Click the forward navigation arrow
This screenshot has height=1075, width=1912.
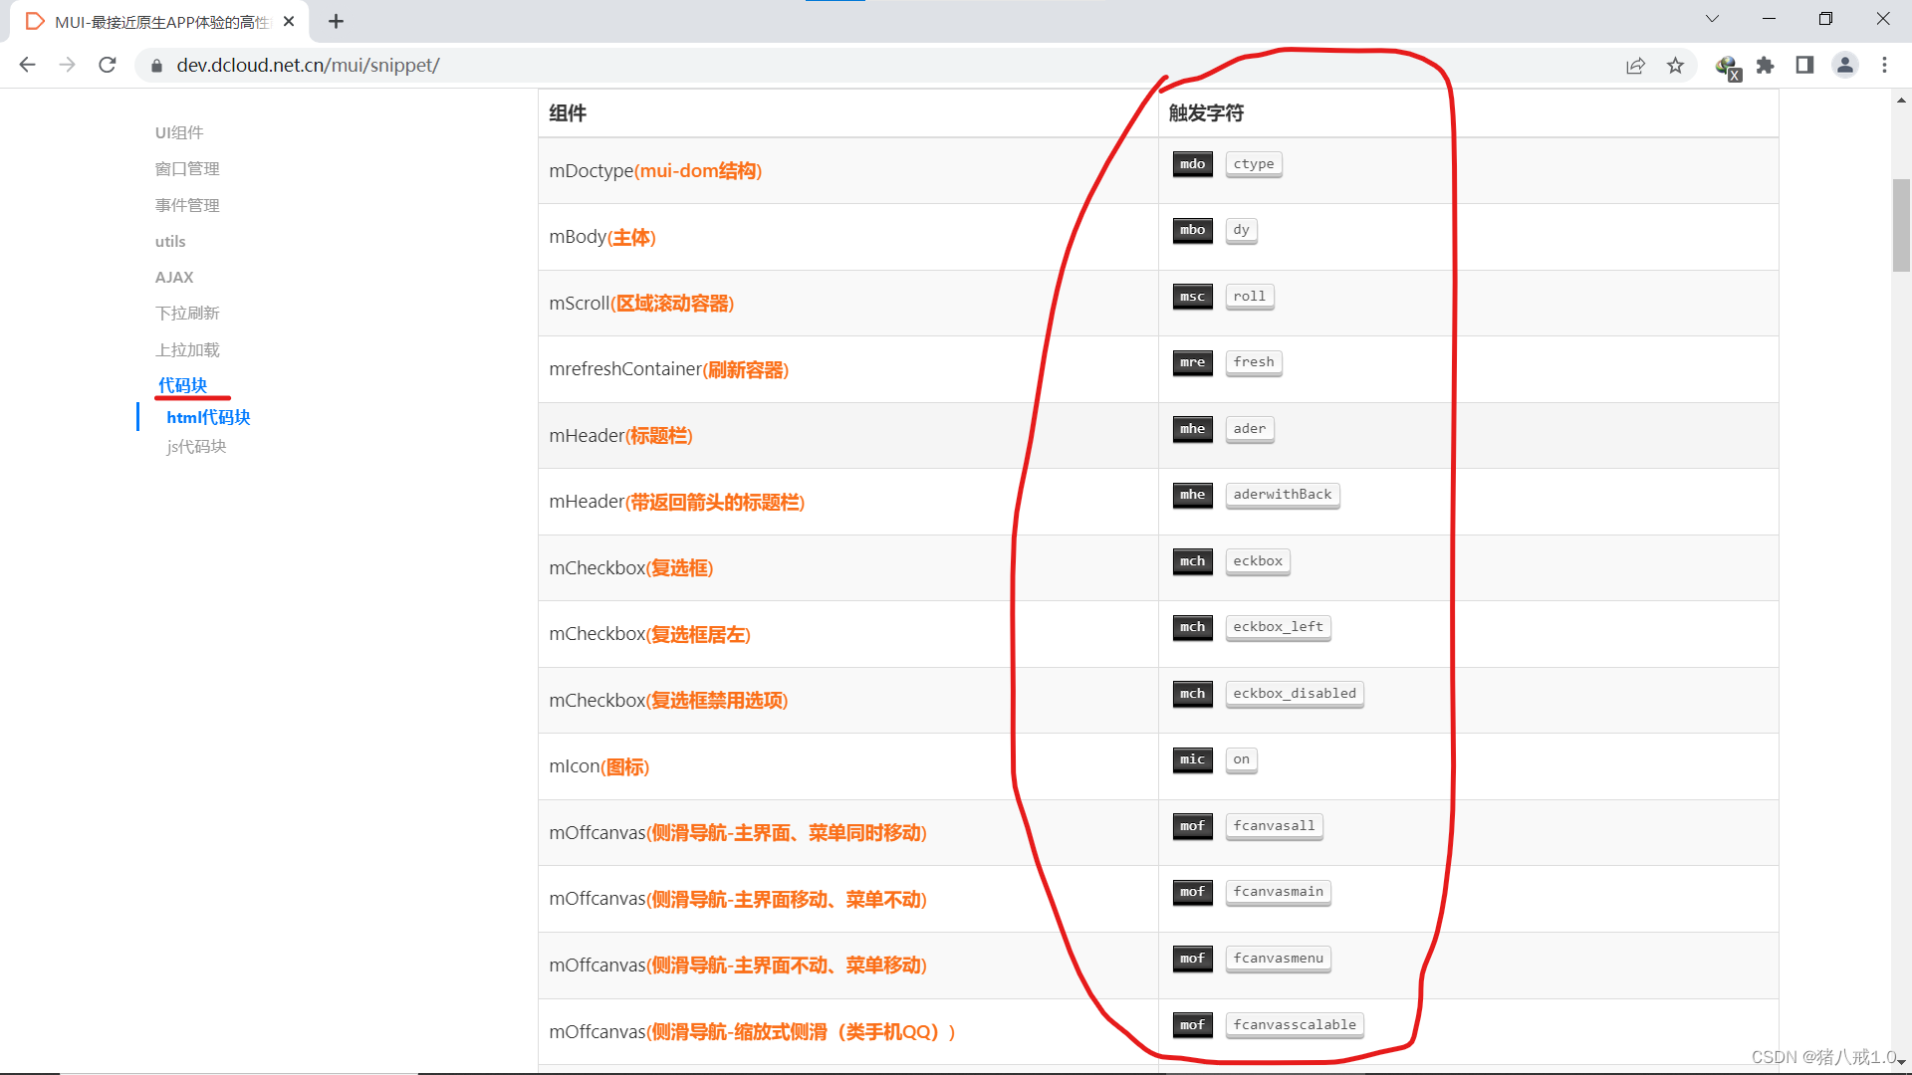pyautogui.click(x=67, y=65)
